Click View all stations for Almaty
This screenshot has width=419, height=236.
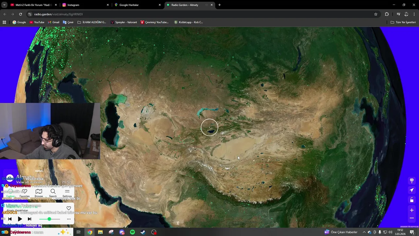29,182
